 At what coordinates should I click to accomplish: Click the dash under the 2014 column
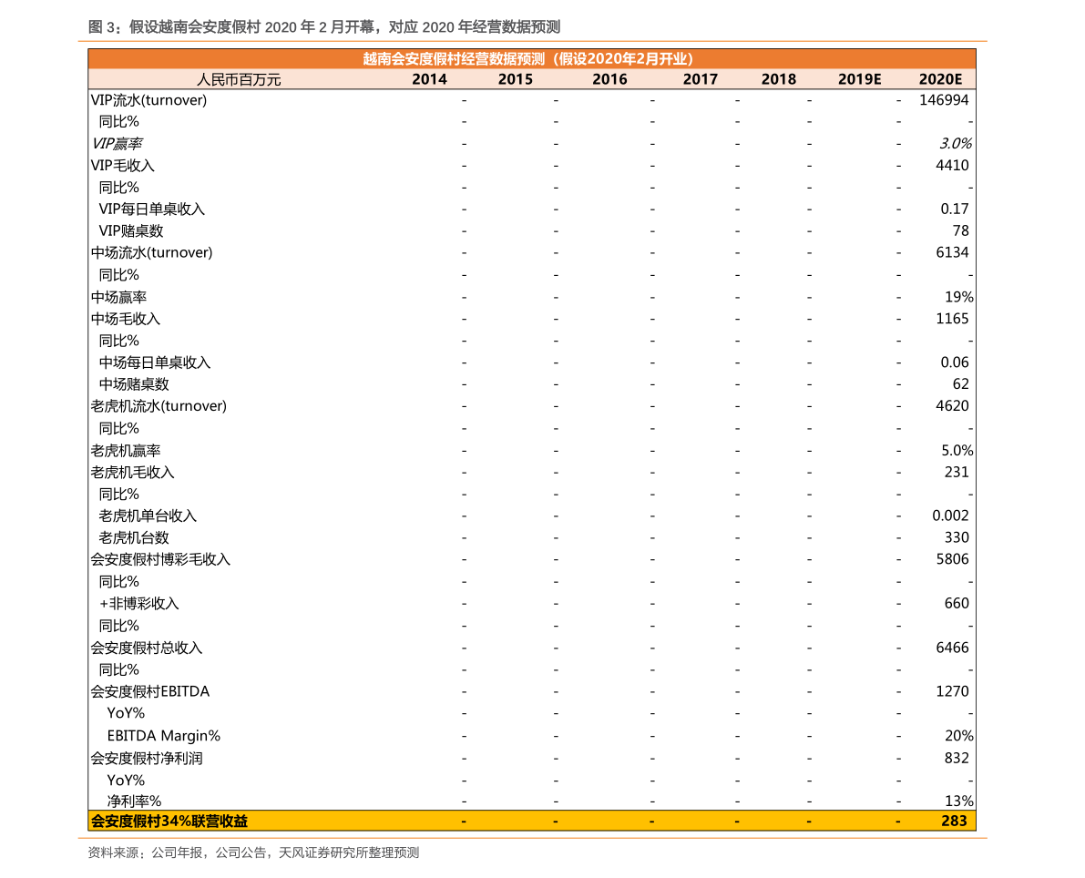(x=464, y=822)
